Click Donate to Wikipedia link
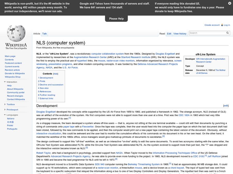233x174 pixels. (x=15, y=73)
